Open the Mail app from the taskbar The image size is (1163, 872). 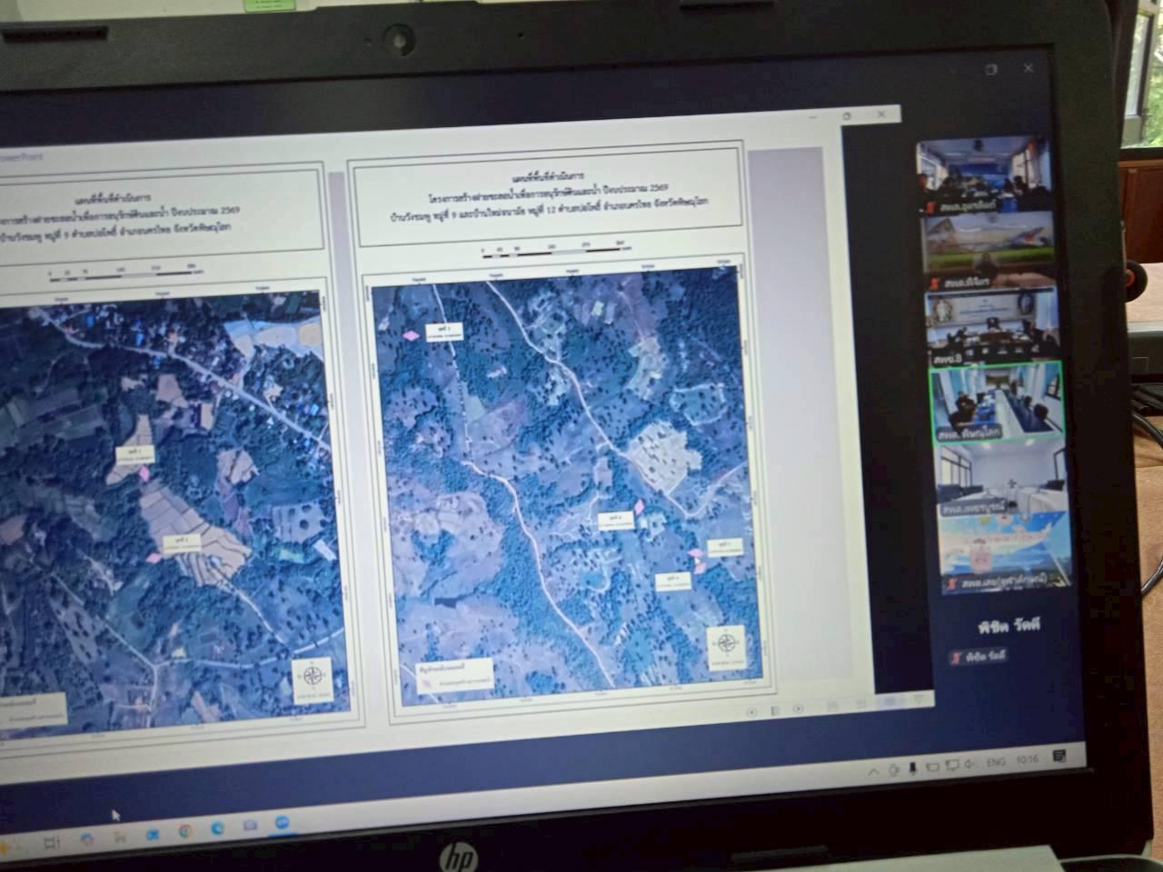[250, 826]
